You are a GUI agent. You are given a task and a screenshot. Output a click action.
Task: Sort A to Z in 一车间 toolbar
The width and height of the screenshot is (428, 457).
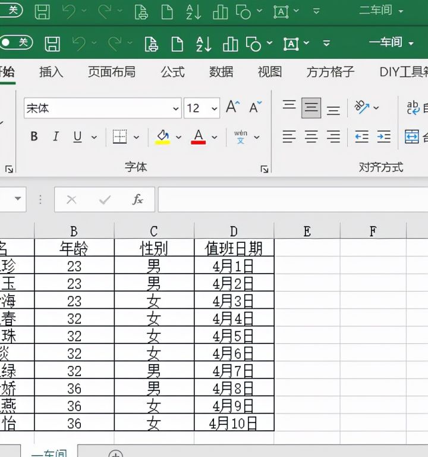[203, 44]
